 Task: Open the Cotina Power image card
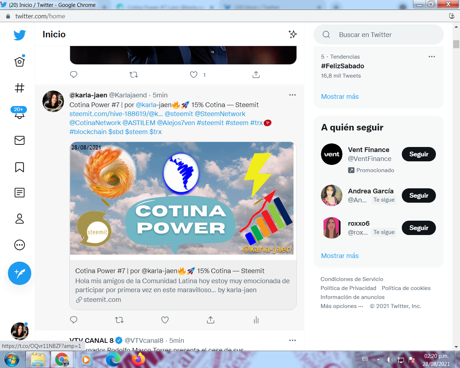click(x=183, y=226)
